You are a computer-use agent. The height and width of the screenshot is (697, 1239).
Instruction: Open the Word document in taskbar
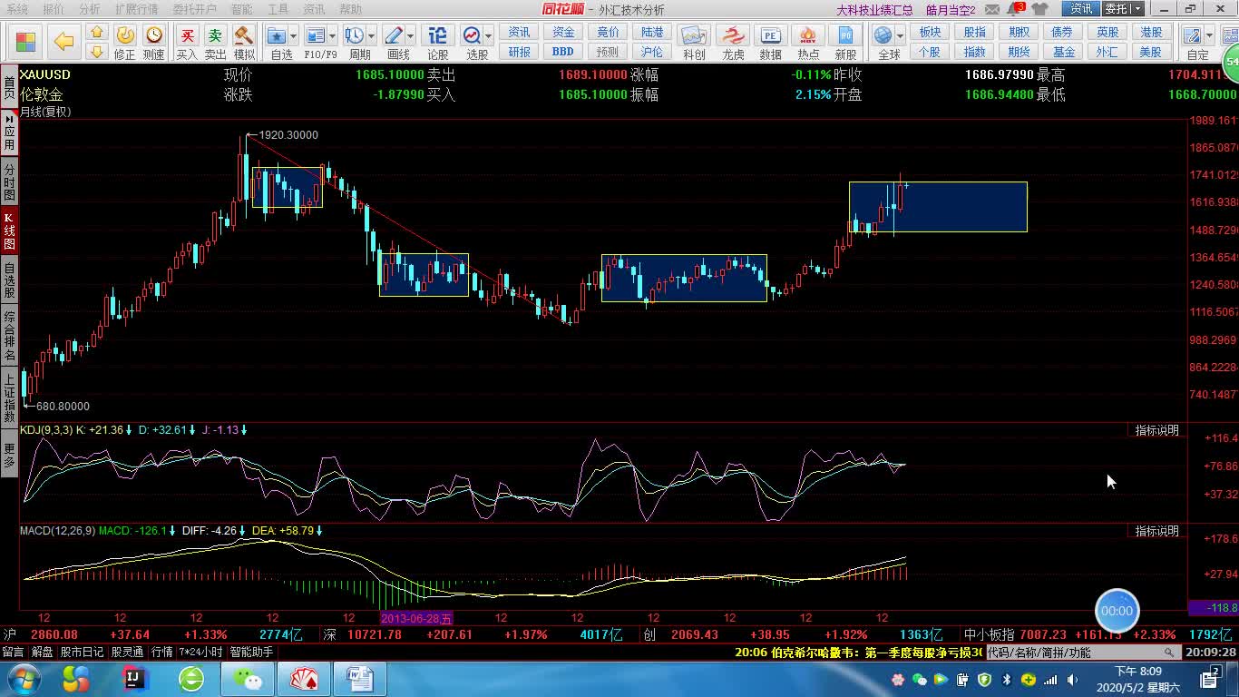click(360, 679)
